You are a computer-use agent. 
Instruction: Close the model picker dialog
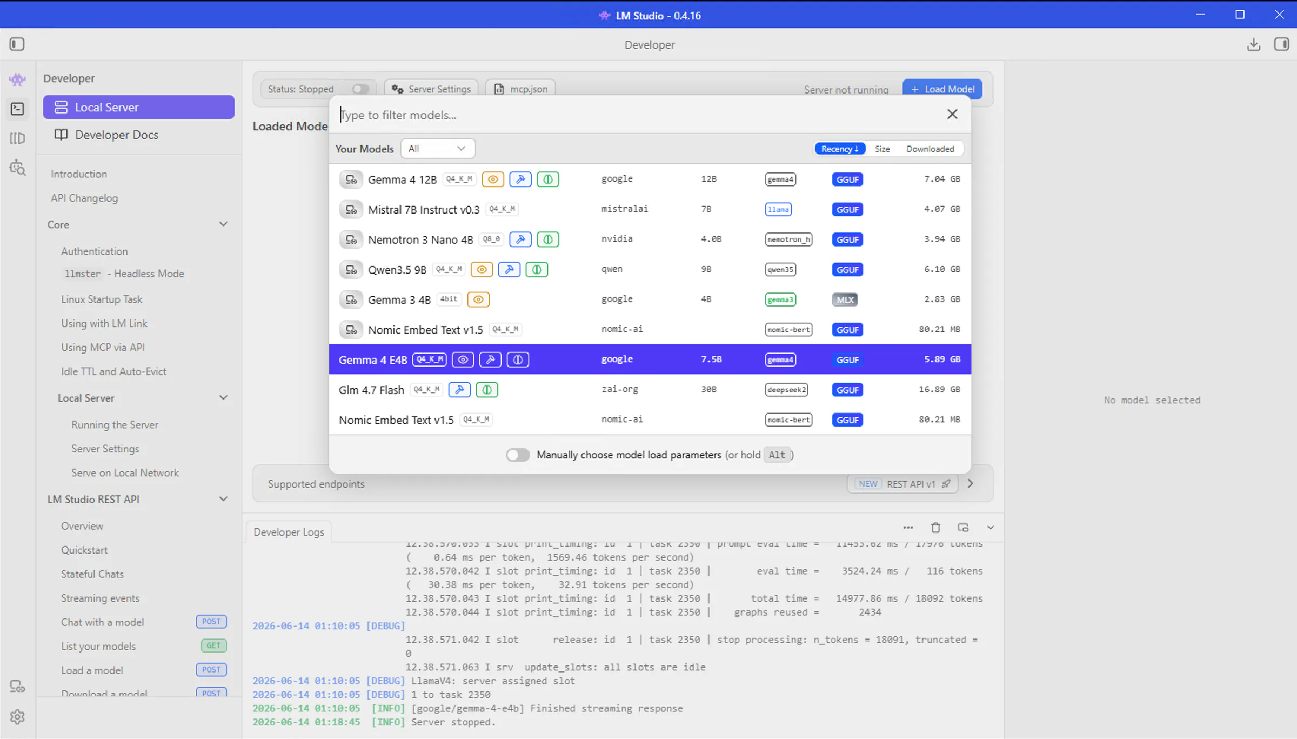(952, 114)
